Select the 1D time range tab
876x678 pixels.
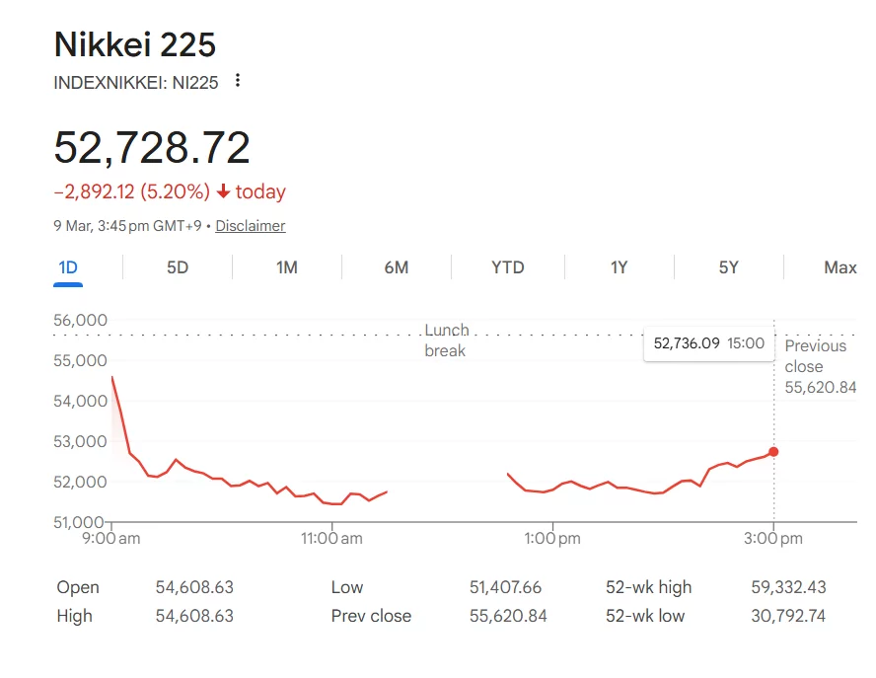tap(68, 266)
